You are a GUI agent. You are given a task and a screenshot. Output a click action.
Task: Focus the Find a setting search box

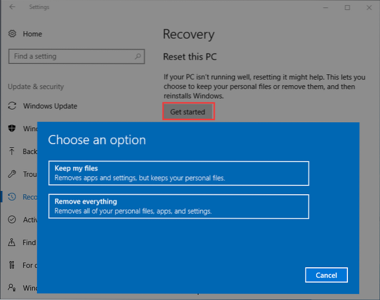(x=71, y=56)
